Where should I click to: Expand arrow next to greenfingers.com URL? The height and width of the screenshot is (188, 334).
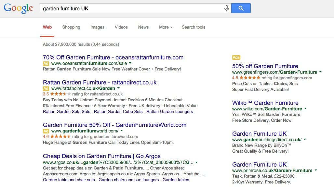click(x=320, y=72)
